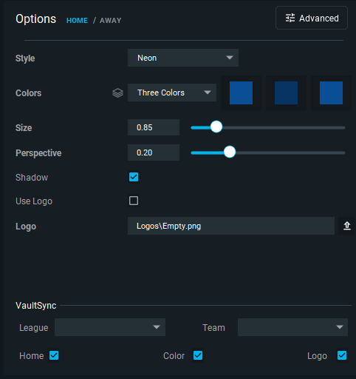
Task: Open the VaultSync League dropdown
Action: tap(110, 327)
